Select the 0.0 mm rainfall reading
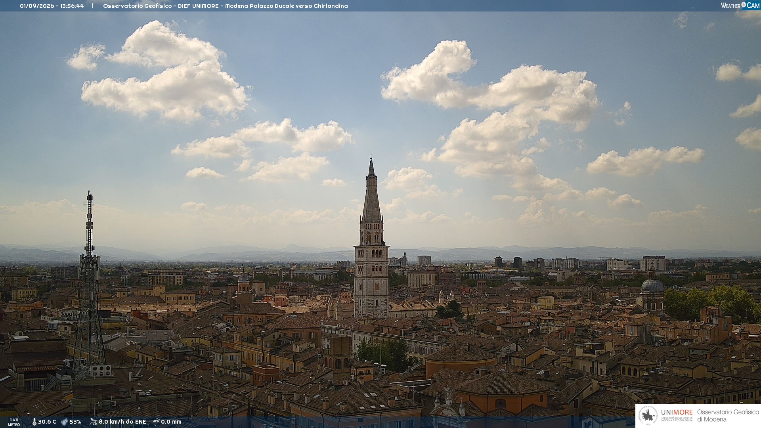Viewport: 761px width, 428px height. (171, 422)
